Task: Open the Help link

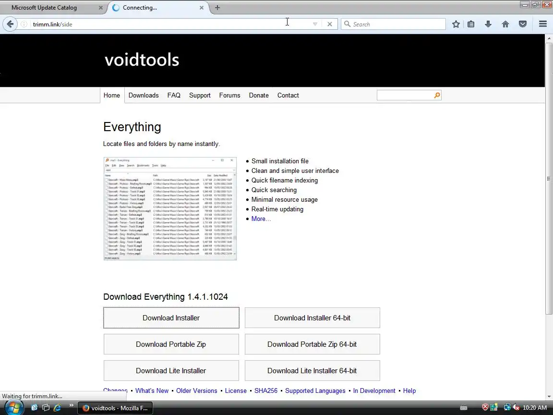Action: click(409, 391)
